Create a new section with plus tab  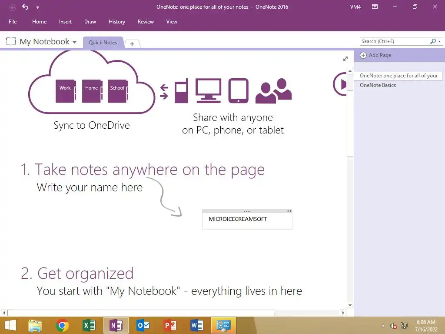[132, 44]
